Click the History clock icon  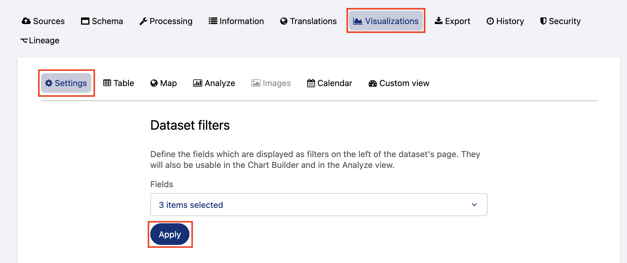click(x=490, y=21)
